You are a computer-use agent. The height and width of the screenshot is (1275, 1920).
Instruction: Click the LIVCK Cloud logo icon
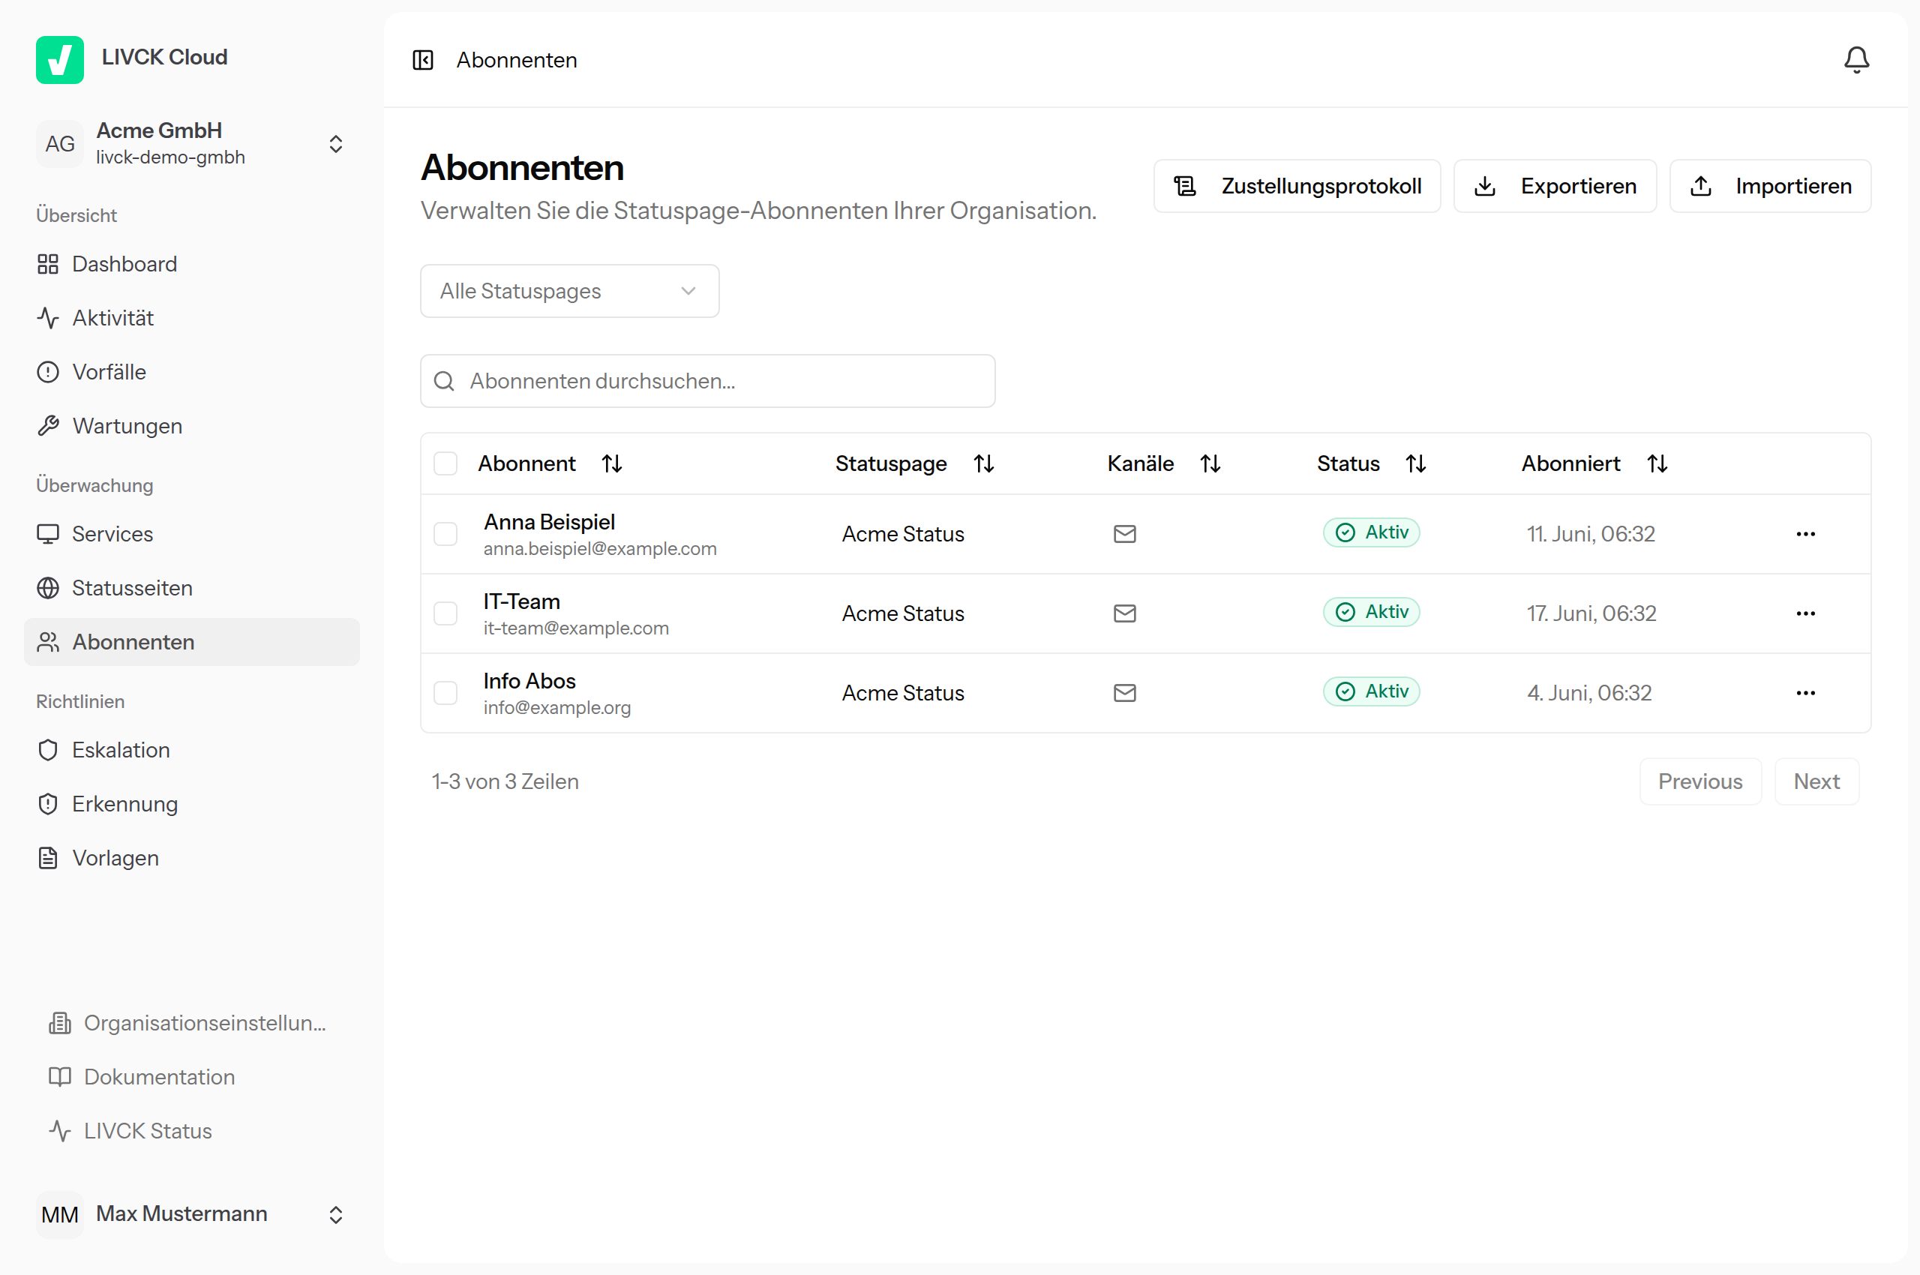click(59, 59)
